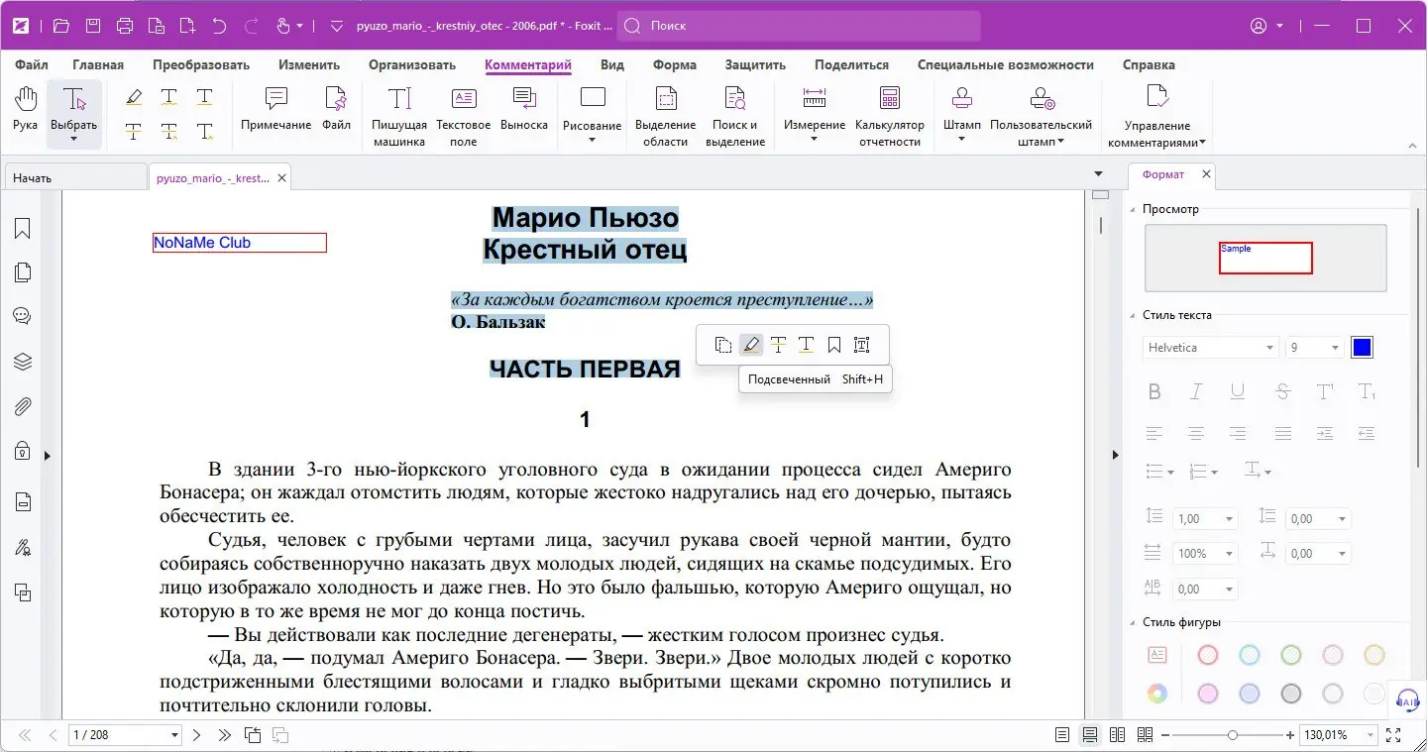Open the Защитить ribbon tab

(754, 64)
